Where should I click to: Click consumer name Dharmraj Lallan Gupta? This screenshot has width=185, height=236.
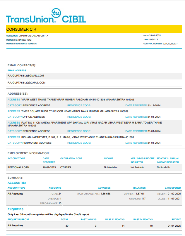tap(31, 36)
